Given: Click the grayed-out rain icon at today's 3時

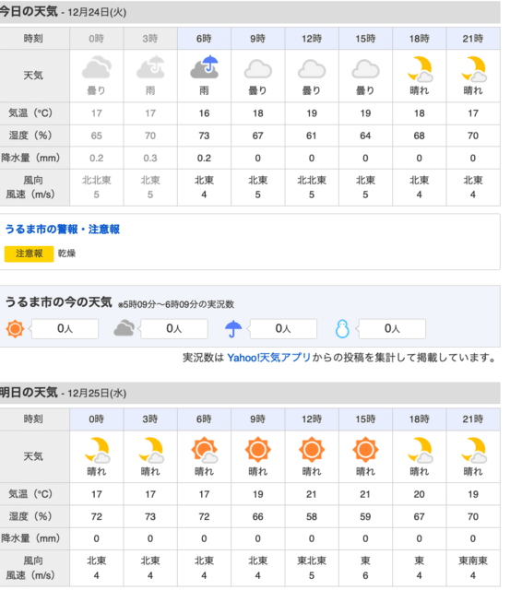Looking at the screenshot, I should [150, 67].
